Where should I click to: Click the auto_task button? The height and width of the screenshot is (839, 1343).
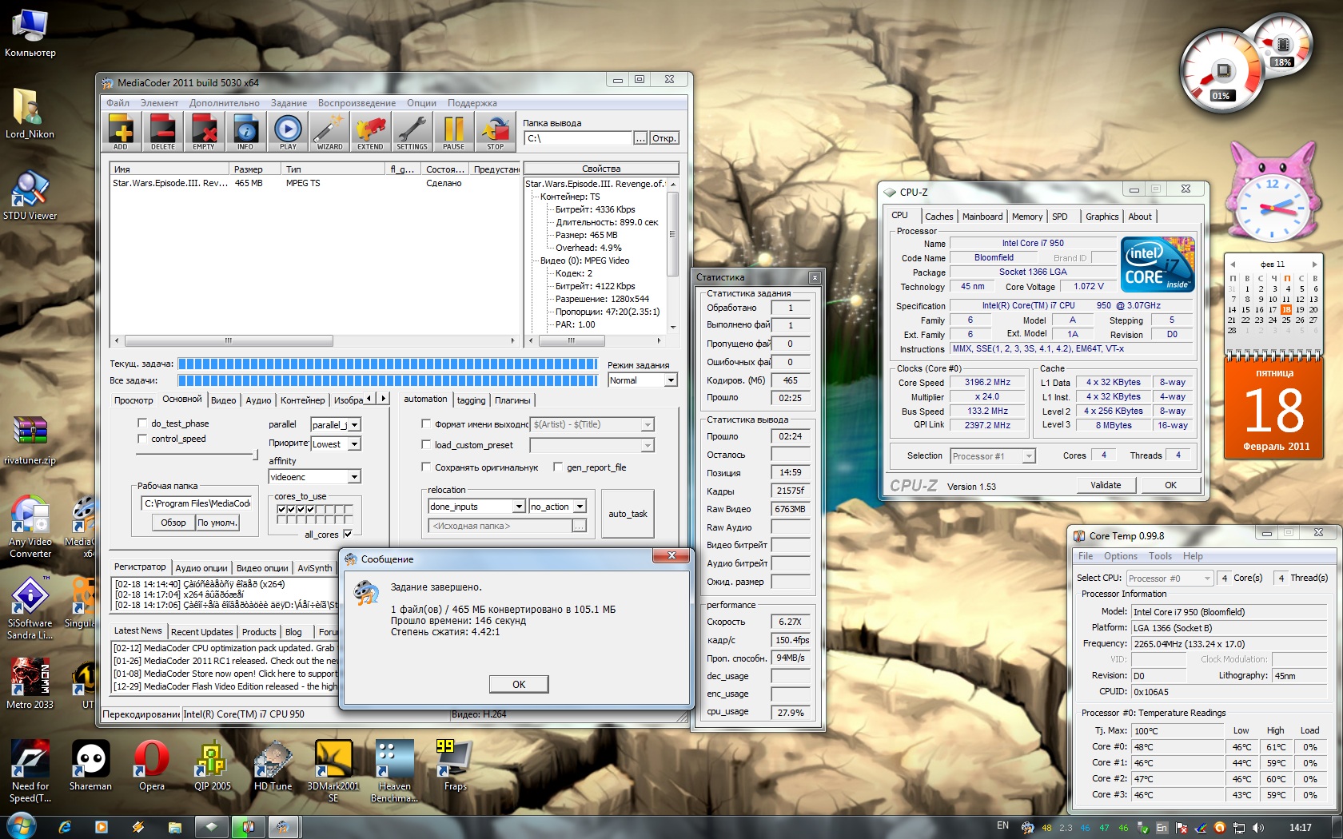(628, 514)
